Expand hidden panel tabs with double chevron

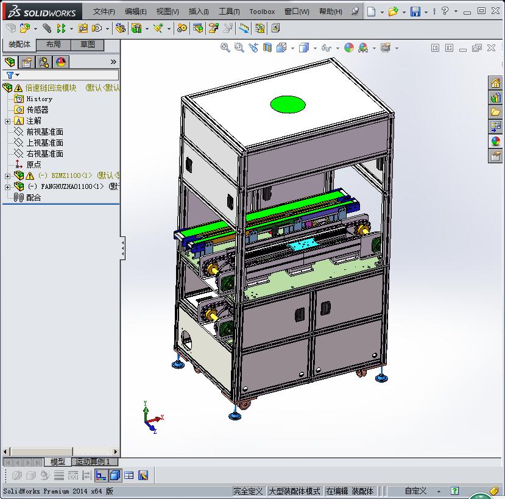coord(113,62)
